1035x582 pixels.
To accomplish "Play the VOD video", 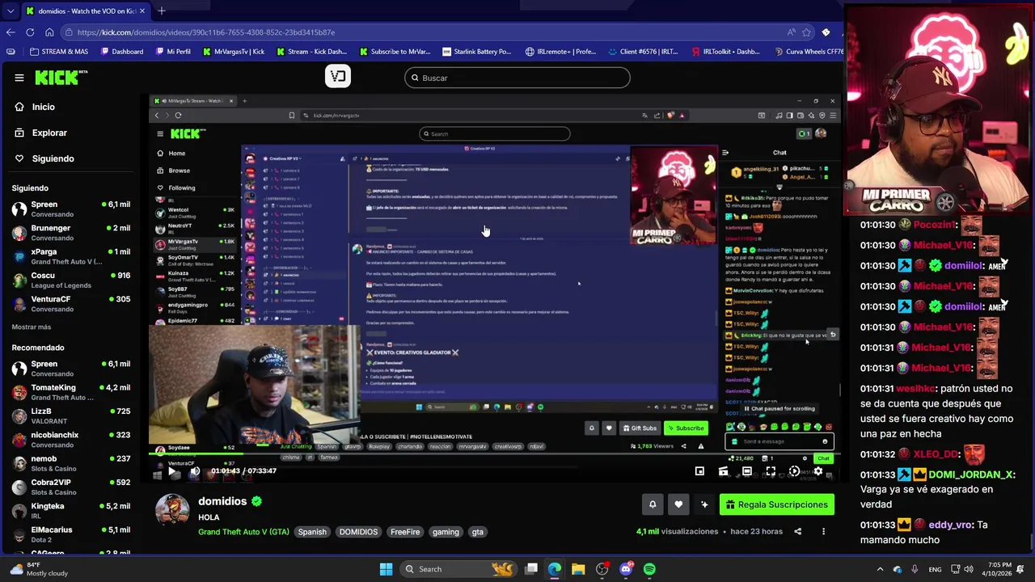I will point(171,471).
